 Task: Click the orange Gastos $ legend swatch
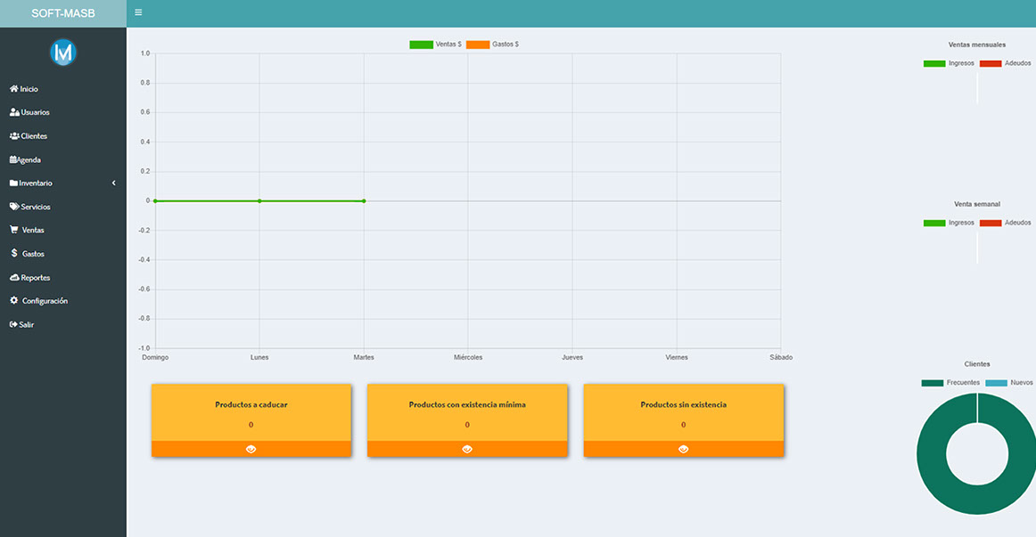tap(478, 45)
